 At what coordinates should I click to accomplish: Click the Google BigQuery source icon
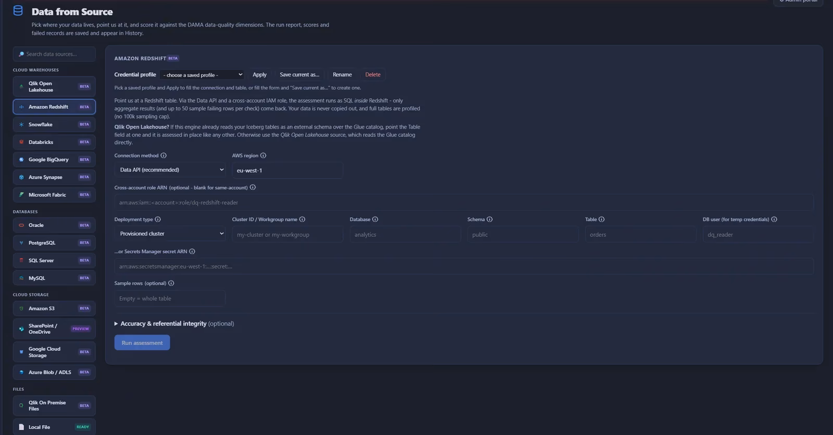21,160
